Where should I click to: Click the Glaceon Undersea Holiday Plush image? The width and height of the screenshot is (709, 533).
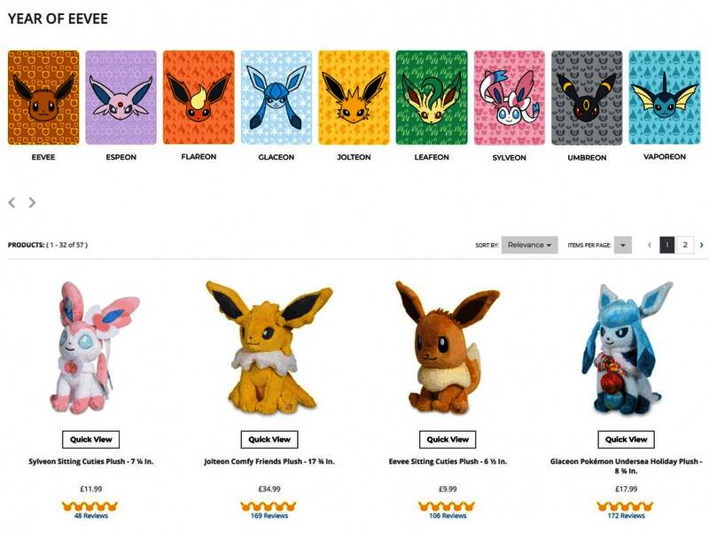tap(627, 348)
